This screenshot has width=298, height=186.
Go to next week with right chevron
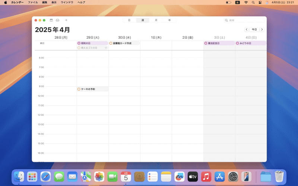point(262,29)
